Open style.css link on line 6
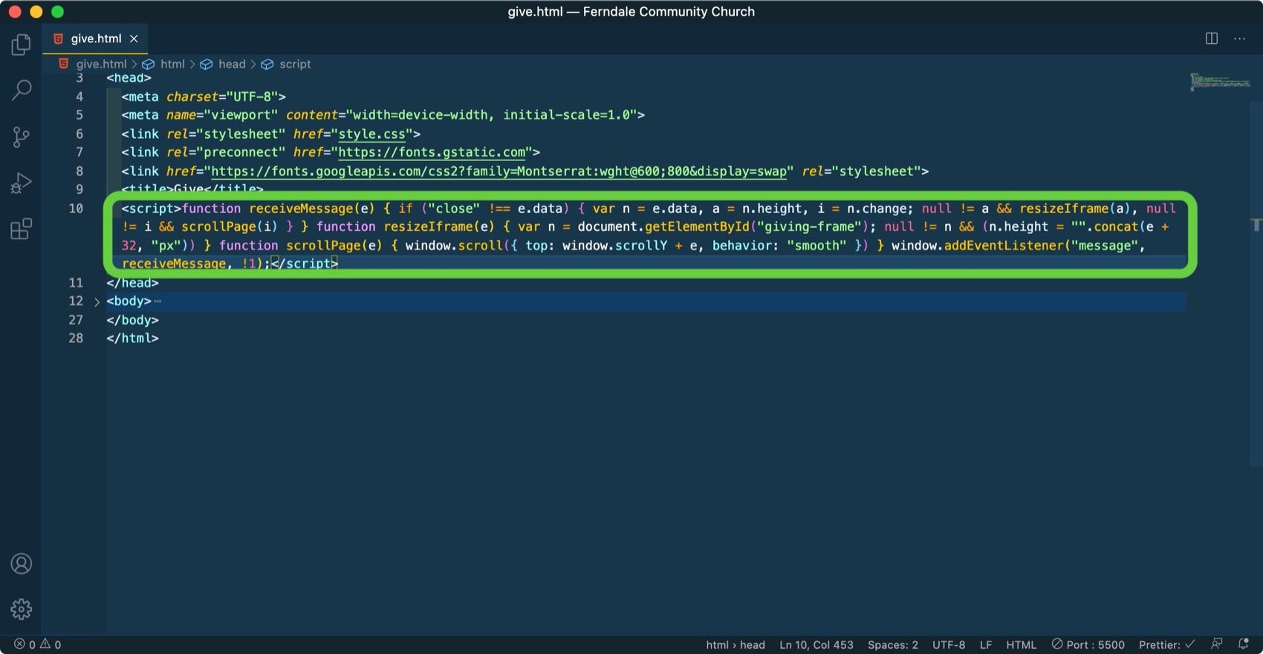 (x=371, y=134)
